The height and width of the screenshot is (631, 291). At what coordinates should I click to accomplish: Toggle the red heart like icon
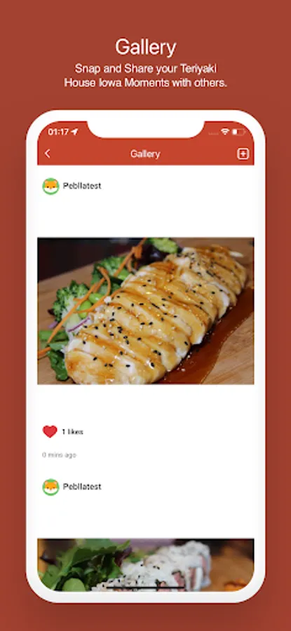coord(50,431)
